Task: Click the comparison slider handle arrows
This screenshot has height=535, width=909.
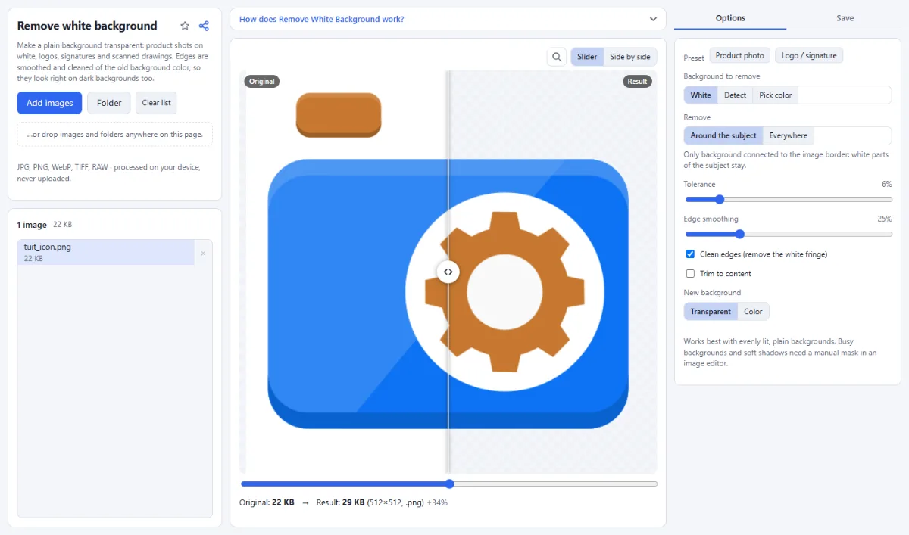Action: point(448,272)
